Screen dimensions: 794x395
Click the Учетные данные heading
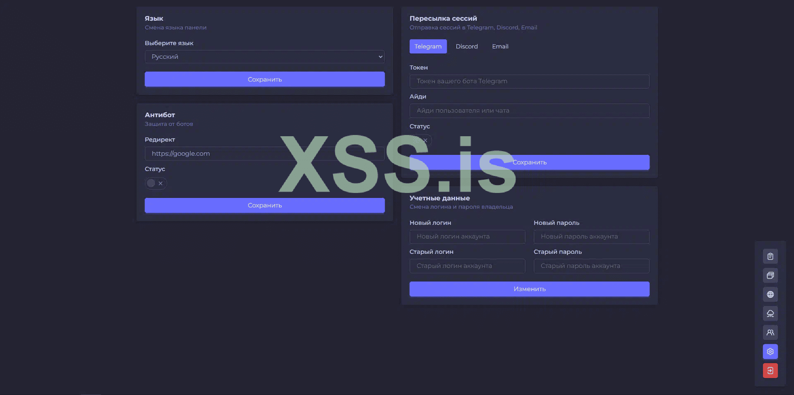[x=440, y=198]
